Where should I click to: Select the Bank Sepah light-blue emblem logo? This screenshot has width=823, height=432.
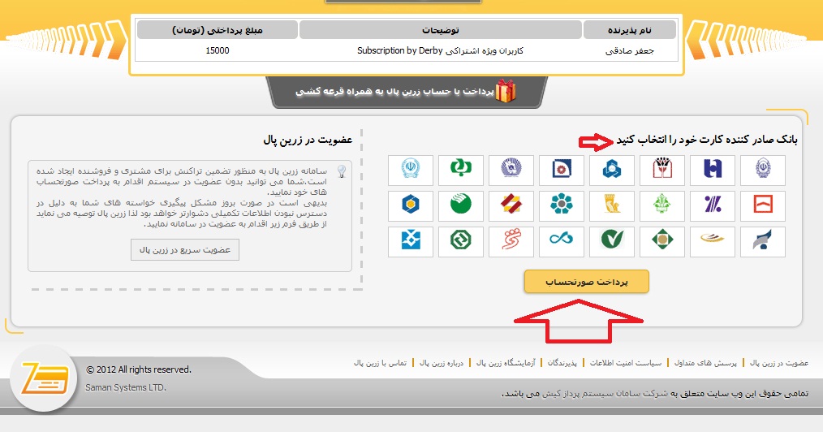click(411, 170)
